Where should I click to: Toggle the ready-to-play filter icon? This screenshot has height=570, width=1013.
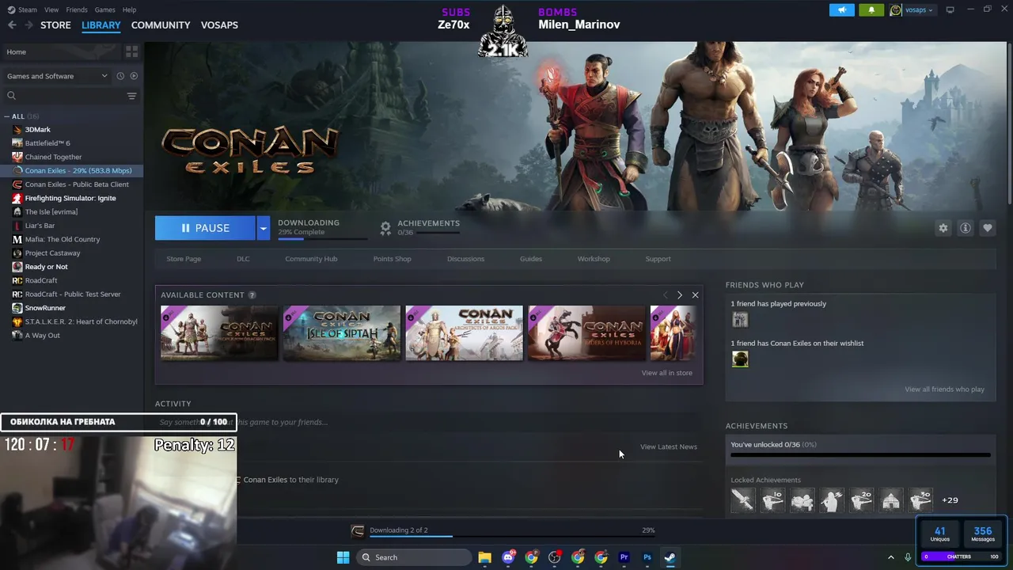point(134,76)
